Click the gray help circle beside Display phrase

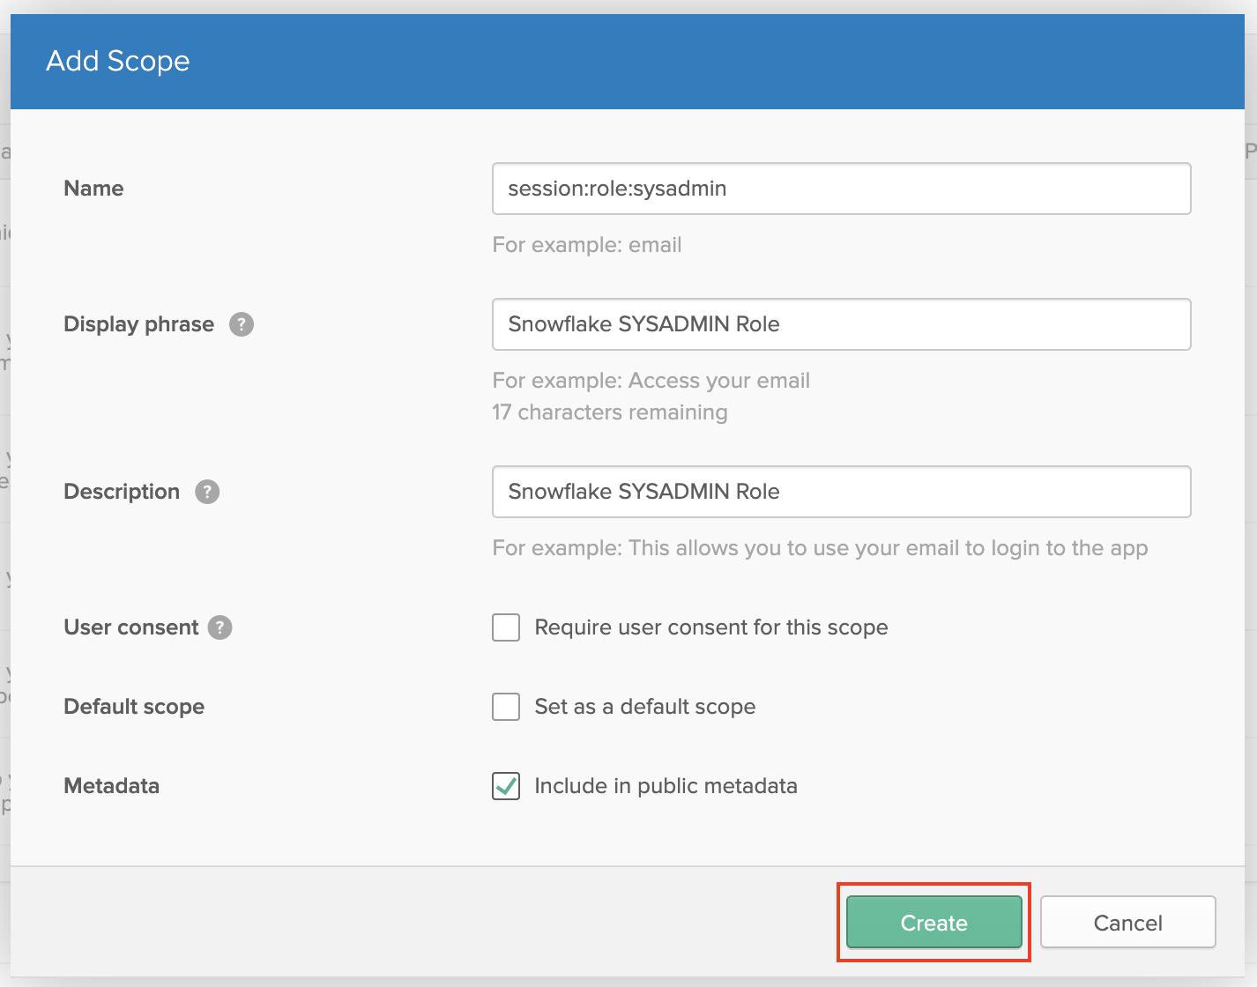point(242,324)
